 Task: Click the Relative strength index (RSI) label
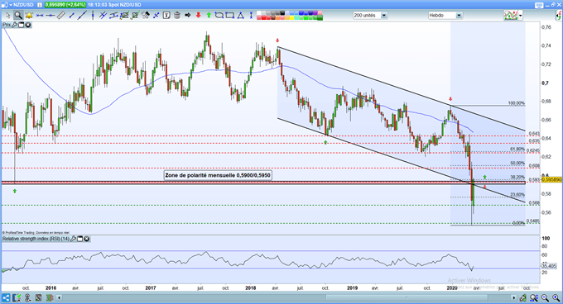point(36,239)
